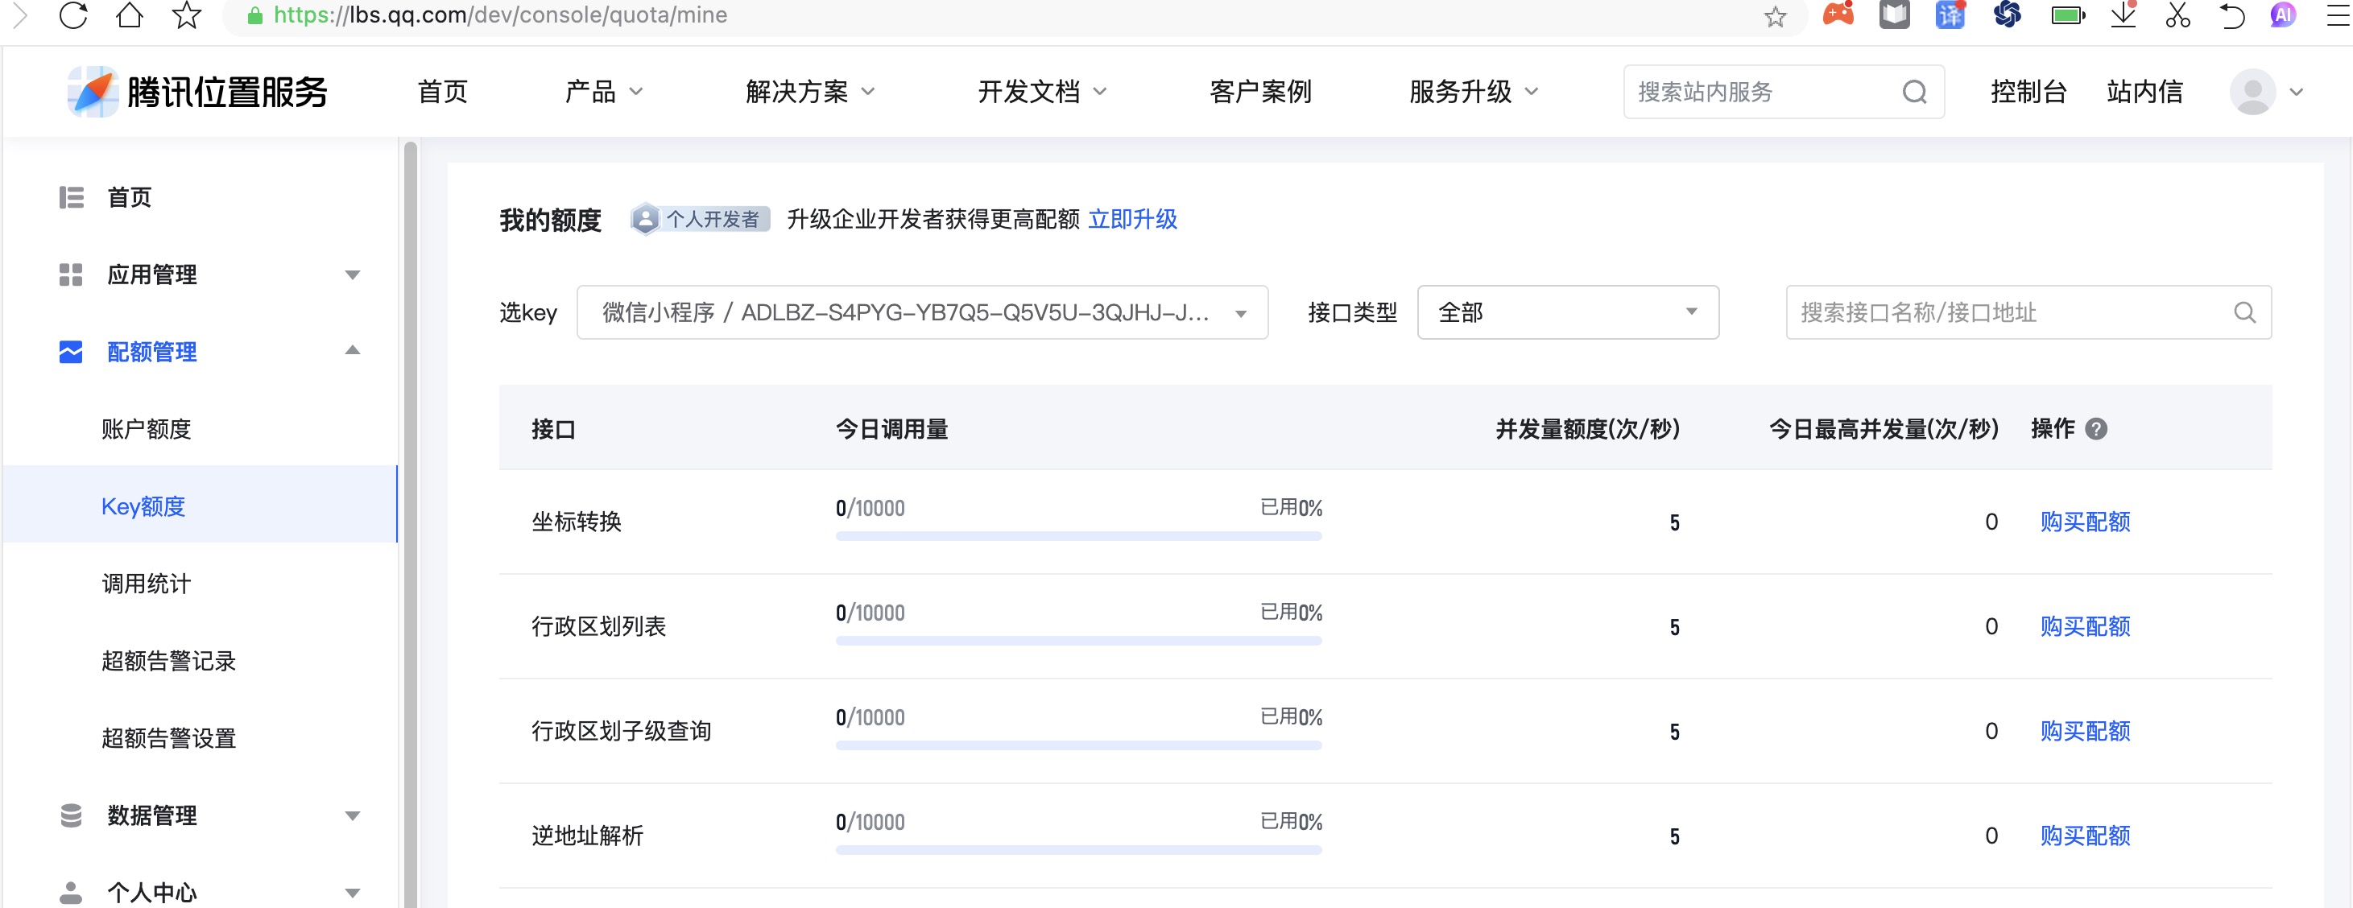Screen dimensions: 2353x908
Task: Open the browser downloads arrow icon
Action: tap(2123, 14)
